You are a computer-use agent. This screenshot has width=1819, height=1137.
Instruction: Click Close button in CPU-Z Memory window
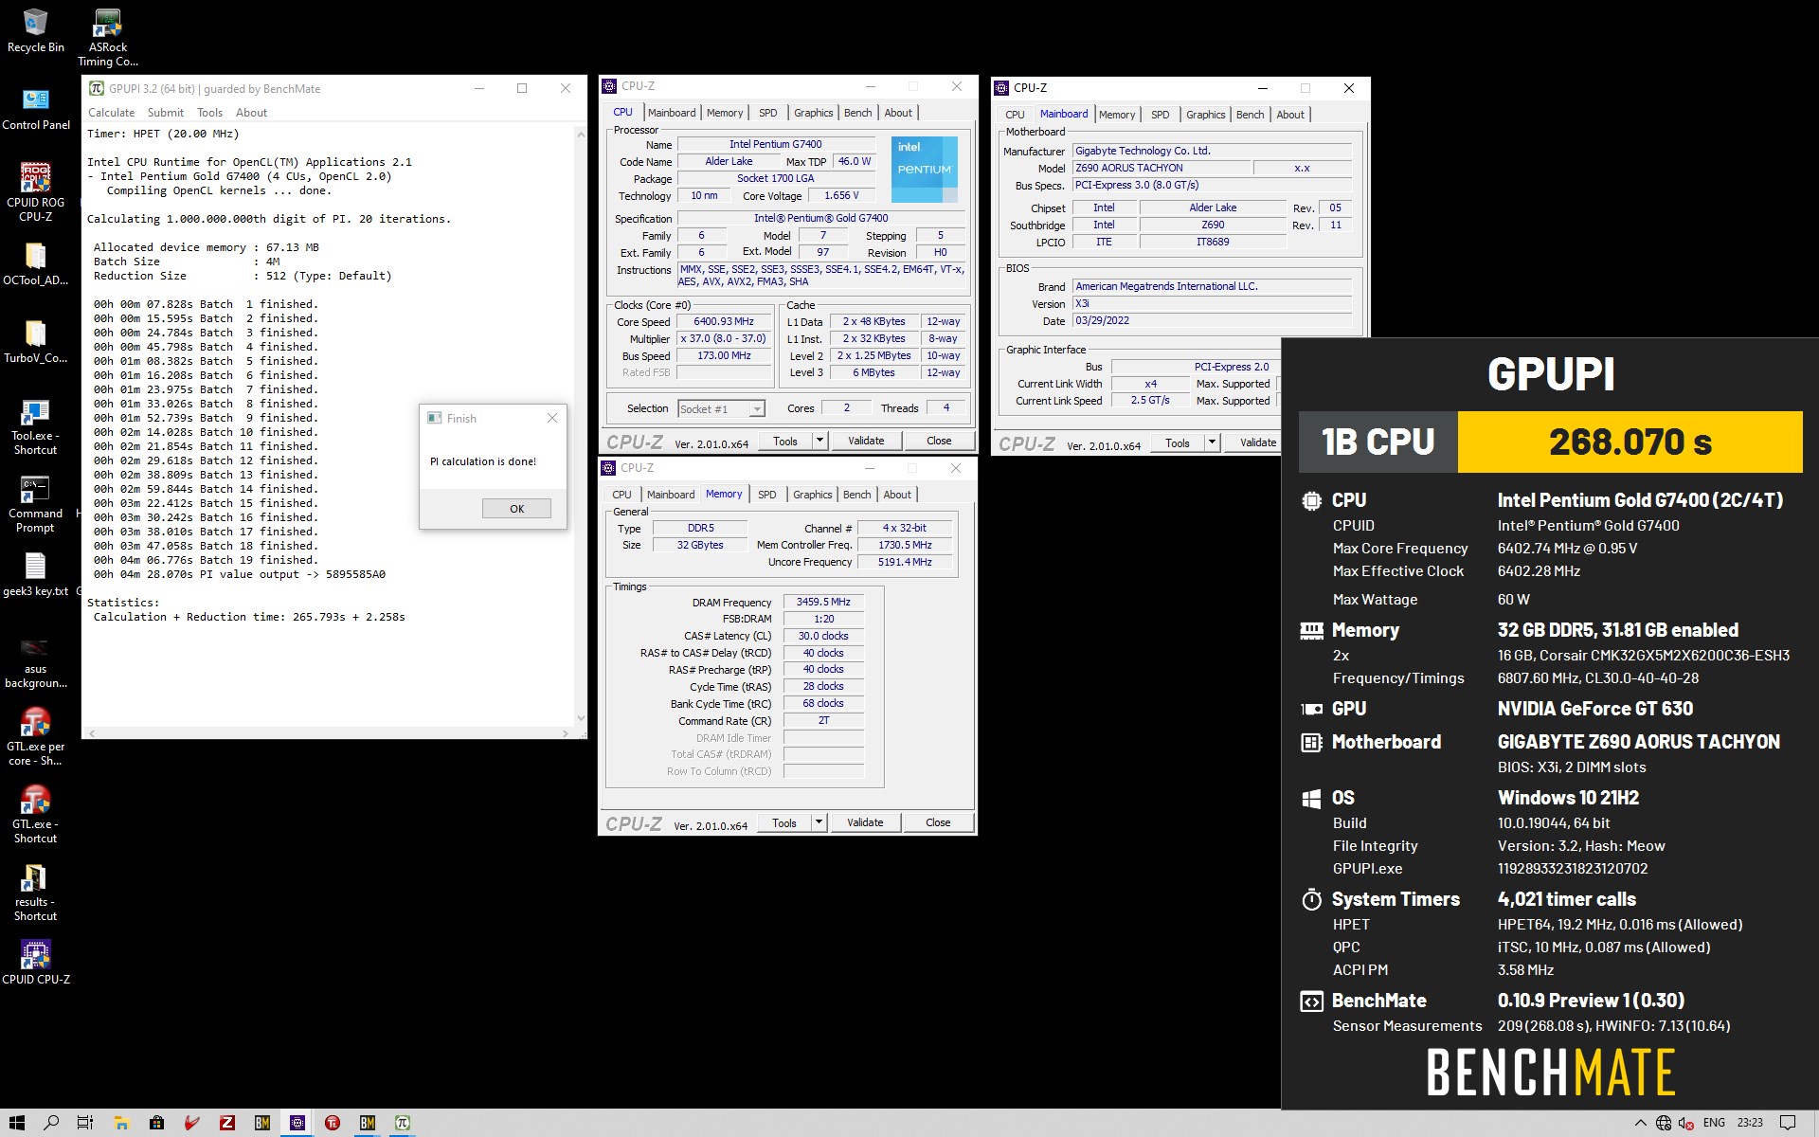coord(938,822)
